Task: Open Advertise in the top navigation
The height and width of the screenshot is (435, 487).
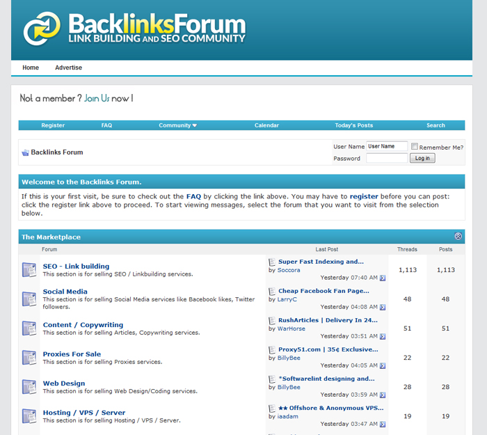Action: 69,68
